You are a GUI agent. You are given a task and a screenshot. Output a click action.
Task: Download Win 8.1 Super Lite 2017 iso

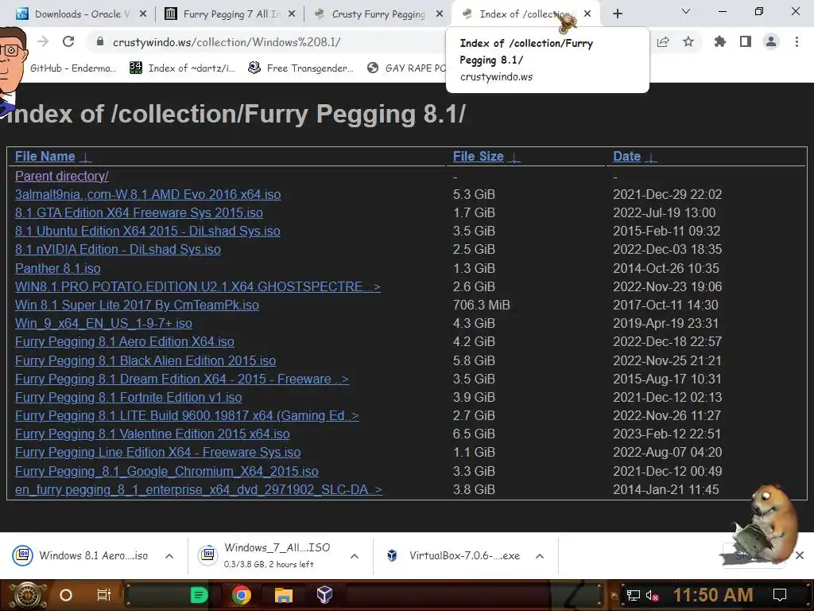(137, 305)
